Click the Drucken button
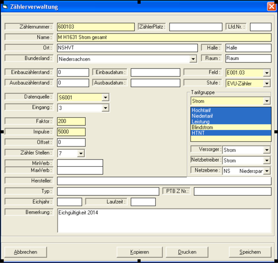 (187, 252)
